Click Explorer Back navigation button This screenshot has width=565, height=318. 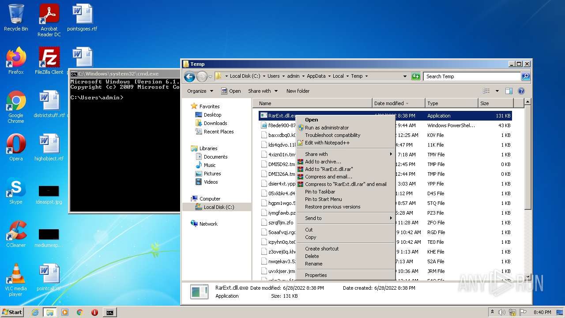pyautogui.click(x=189, y=76)
